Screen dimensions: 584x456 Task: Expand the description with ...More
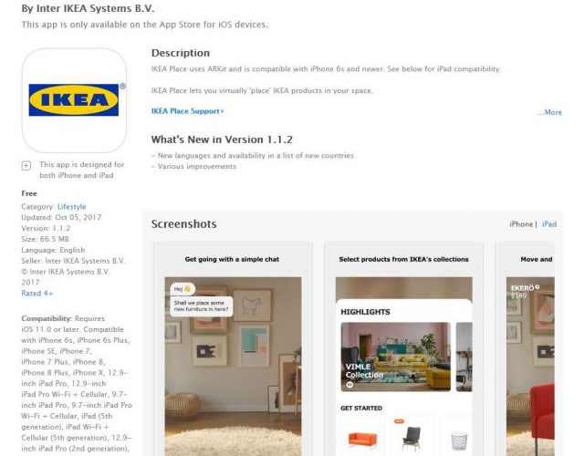[x=549, y=112]
